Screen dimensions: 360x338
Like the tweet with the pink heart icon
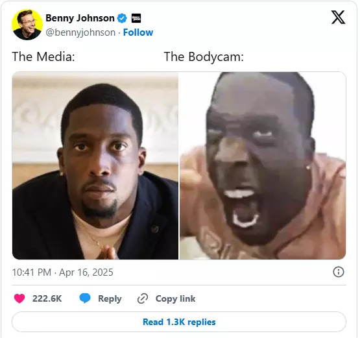pos(19,298)
